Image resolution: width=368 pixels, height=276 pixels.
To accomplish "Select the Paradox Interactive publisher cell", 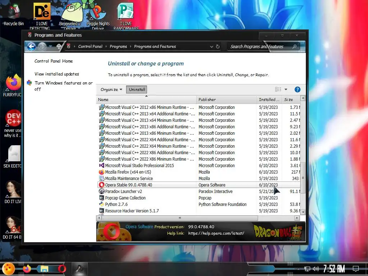I will (x=216, y=192).
